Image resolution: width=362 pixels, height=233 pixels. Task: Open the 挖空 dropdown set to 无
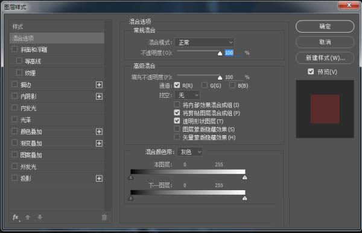(x=188, y=95)
